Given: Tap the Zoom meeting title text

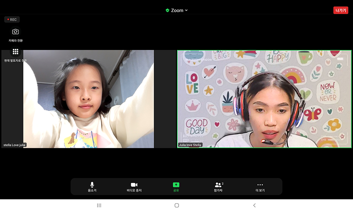Looking at the screenshot, I should tap(177, 10).
